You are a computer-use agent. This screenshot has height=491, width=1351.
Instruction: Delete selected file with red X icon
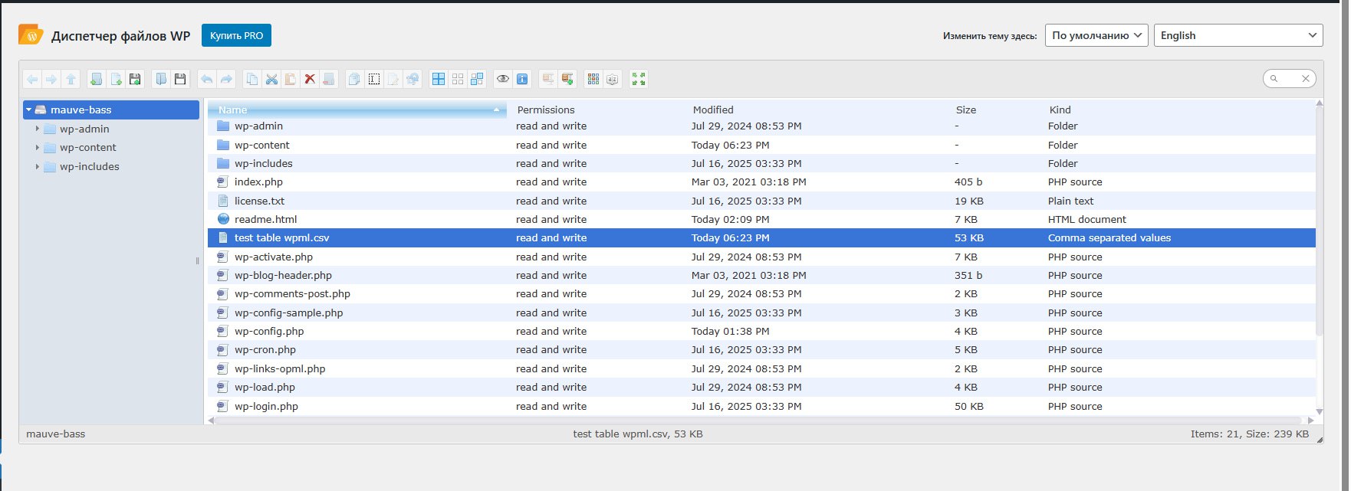tap(310, 79)
